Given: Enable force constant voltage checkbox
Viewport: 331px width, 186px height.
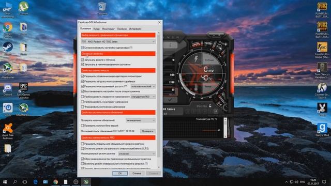Looking at the screenshot, I should pyautogui.click(x=83, y=107).
